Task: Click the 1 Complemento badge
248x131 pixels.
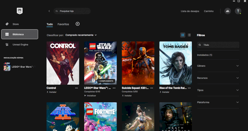Action: coord(106,81)
